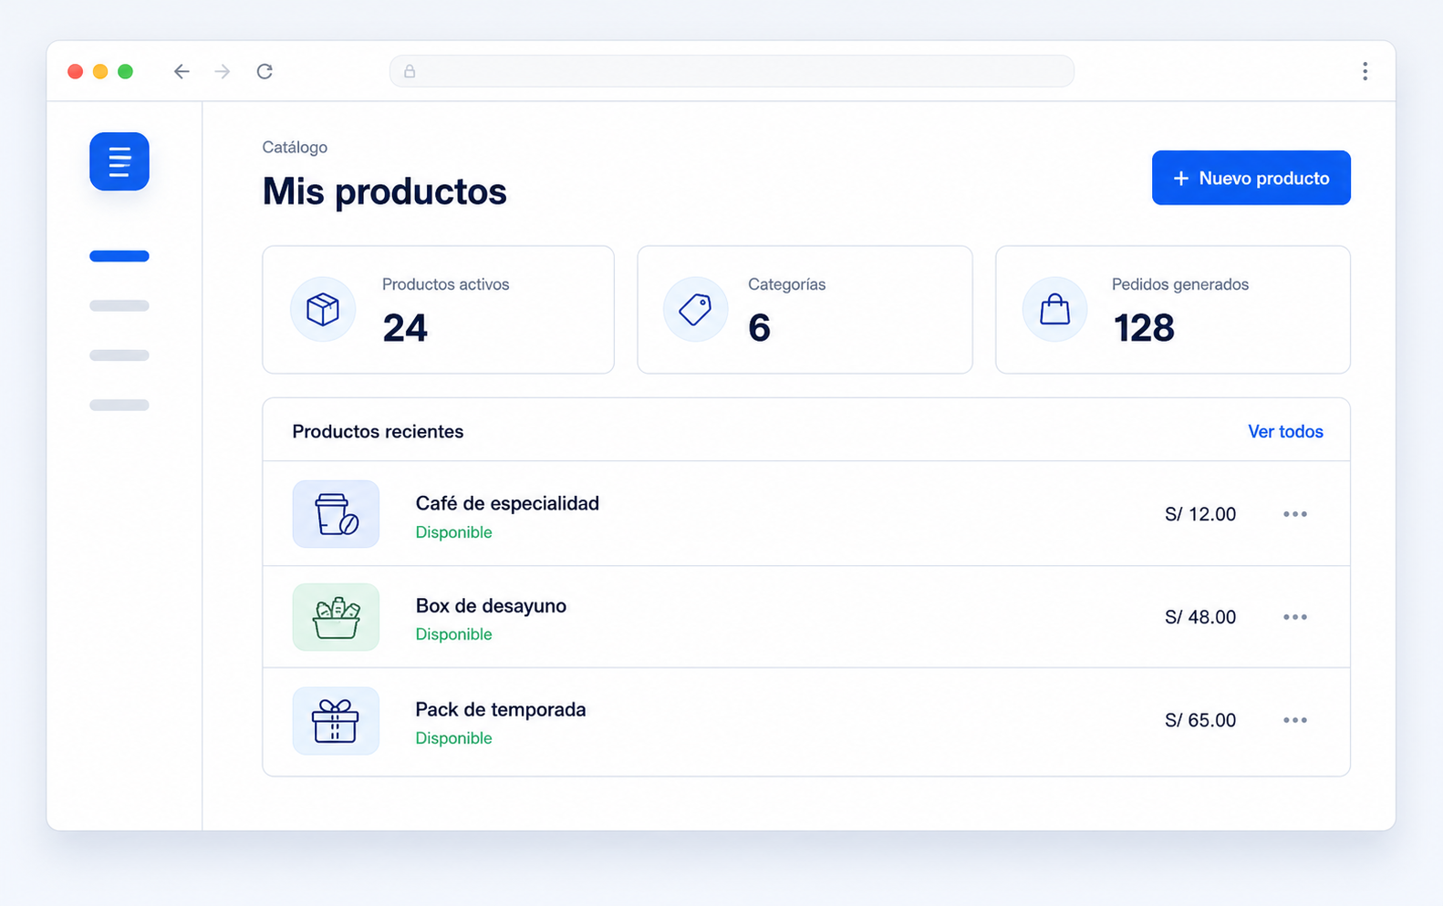The height and width of the screenshot is (906, 1443).
Task: Click the gift box thumbnail for Pack de temporada
Action: click(x=336, y=721)
